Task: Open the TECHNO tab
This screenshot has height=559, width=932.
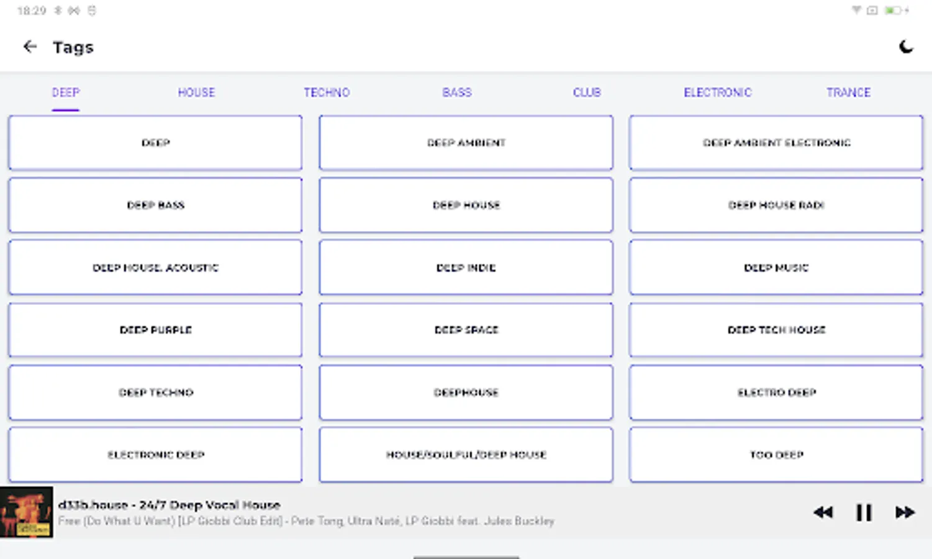Action: (327, 93)
